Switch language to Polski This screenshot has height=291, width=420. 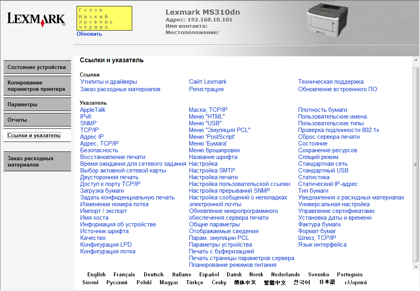click(144, 282)
